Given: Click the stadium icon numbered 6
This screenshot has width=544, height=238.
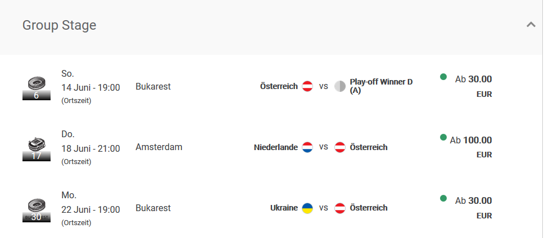Looking at the screenshot, I should pos(37,89).
